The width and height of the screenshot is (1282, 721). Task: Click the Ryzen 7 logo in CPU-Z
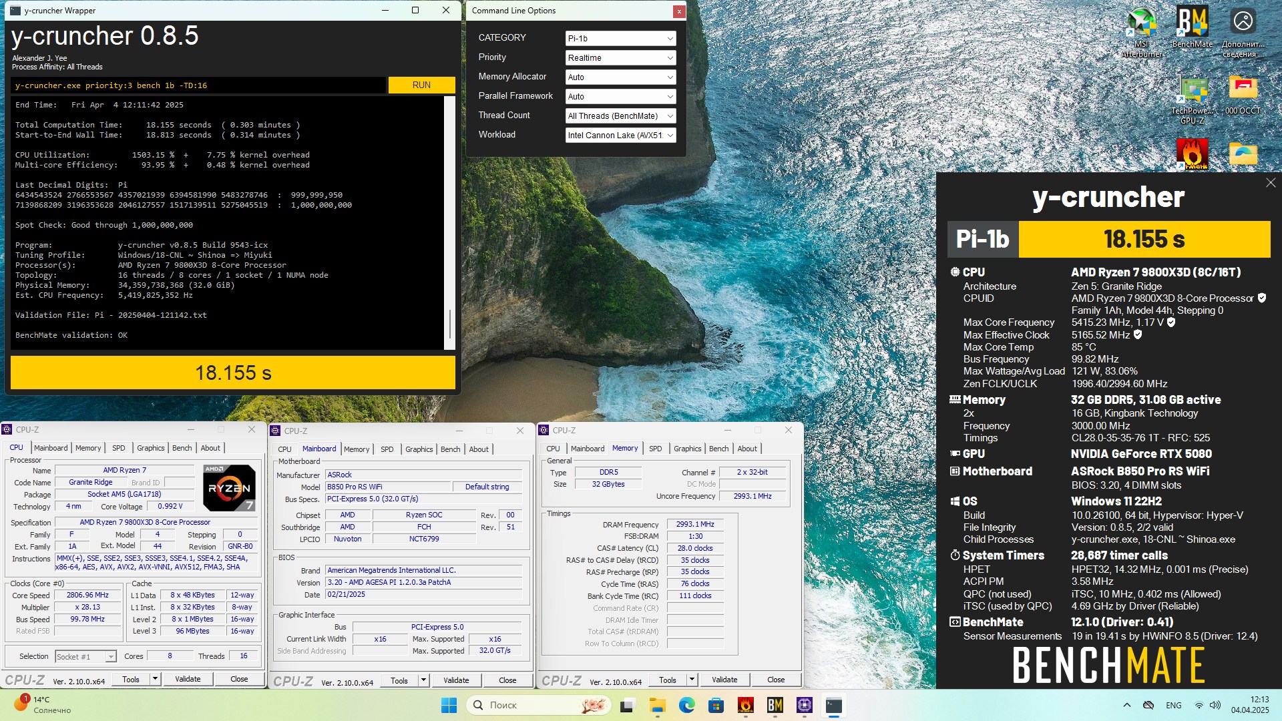tap(229, 488)
